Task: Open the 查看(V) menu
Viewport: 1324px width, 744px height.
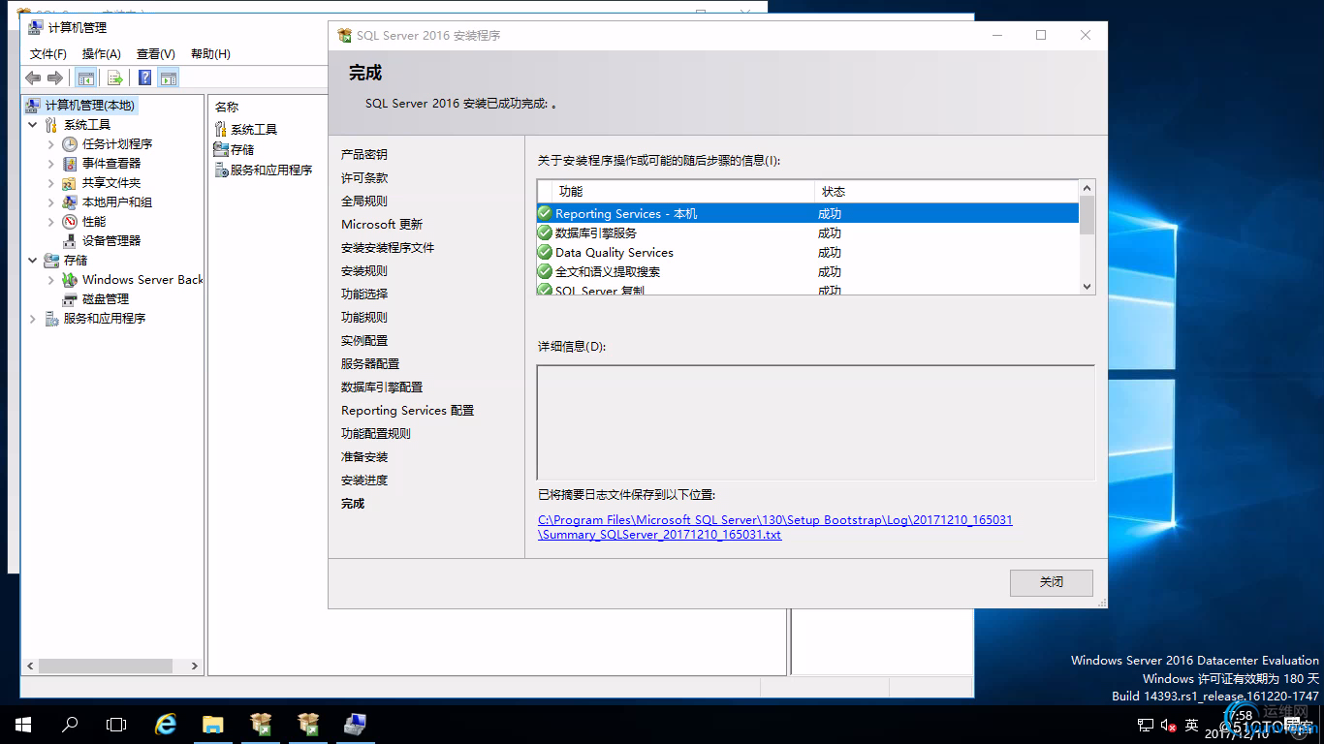Action: click(x=156, y=54)
